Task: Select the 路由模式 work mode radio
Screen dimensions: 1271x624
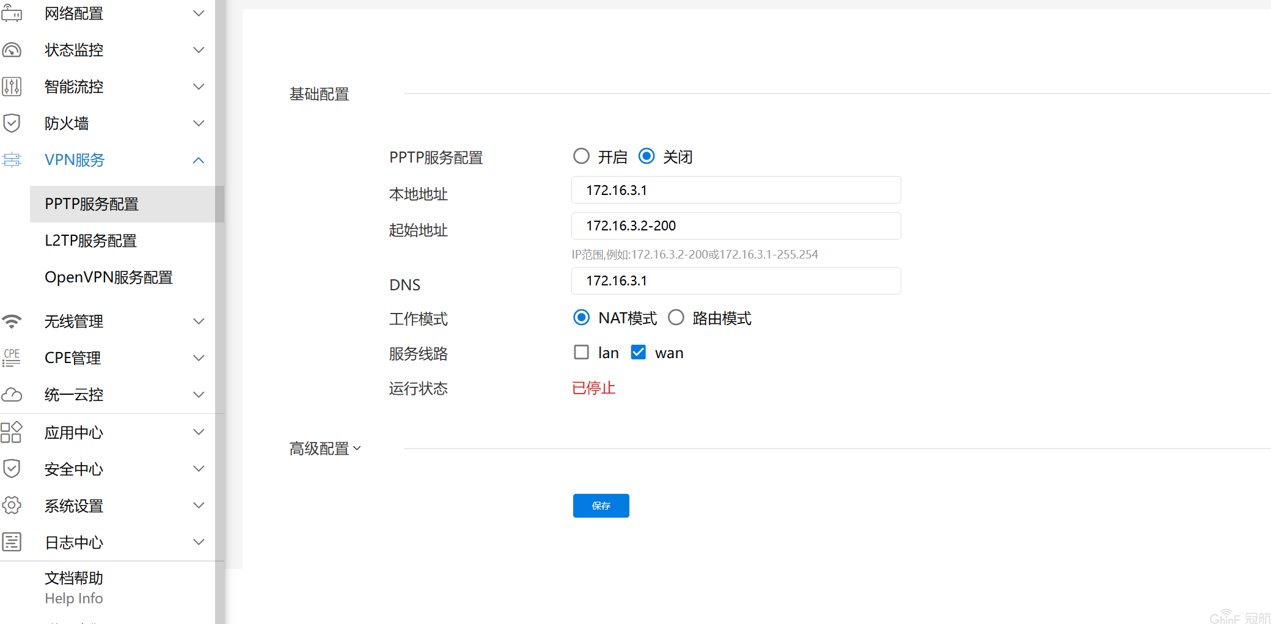Action: tap(676, 318)
